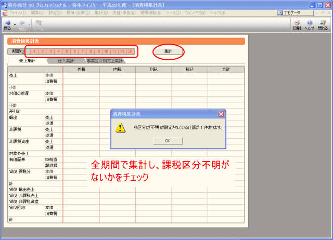Open the 拡張機能(X) menu
This screenshot has width=333, height=240.
coord(151,12)
